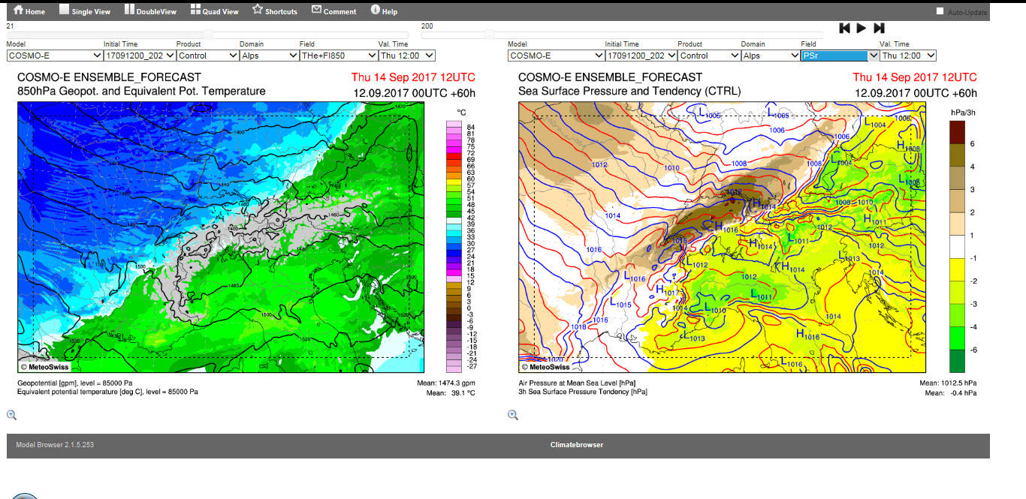Screen dimensions: 1026x499
Task: Click right map date Thu 14 Sep 2017 12UTC
Action: click(x=915, y=77)
